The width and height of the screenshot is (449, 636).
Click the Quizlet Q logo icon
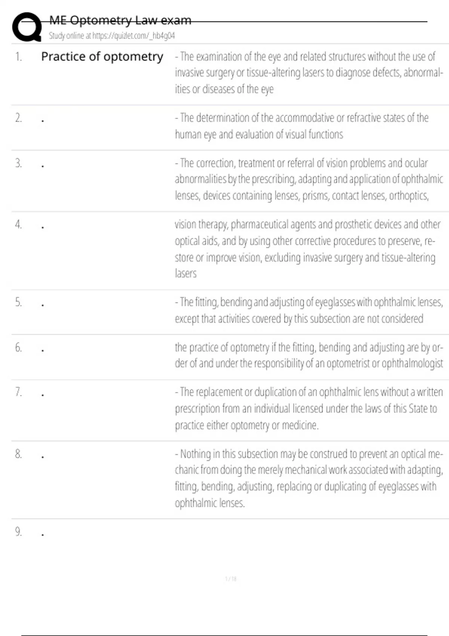[27, 27]
